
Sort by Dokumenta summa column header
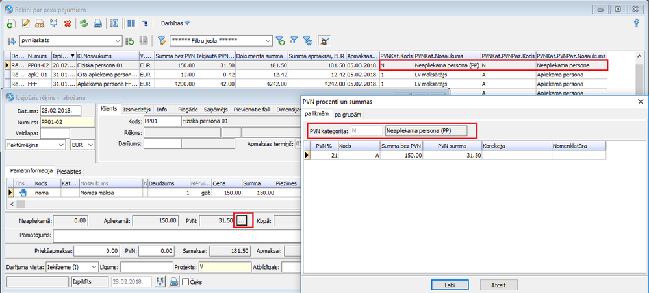pyautogui.click(x=261, y=56)
